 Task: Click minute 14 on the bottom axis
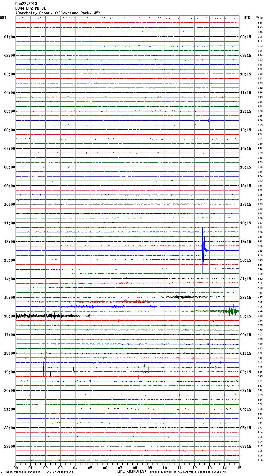(225, 468)
